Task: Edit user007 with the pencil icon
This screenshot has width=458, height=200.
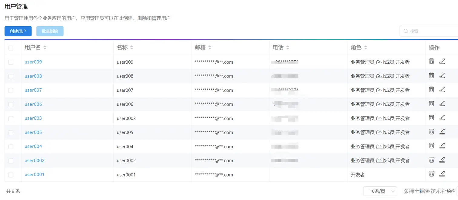Action: click(442, 89)
